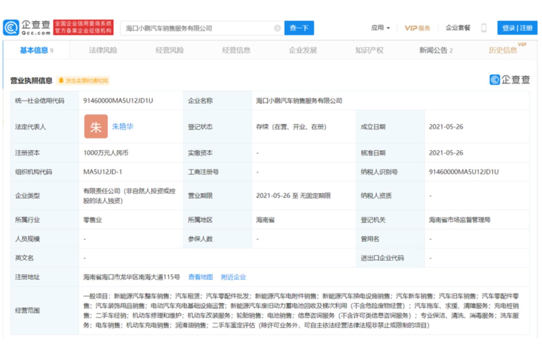Click 海南省市场监督管理局 registration authority

coord(460,220)
